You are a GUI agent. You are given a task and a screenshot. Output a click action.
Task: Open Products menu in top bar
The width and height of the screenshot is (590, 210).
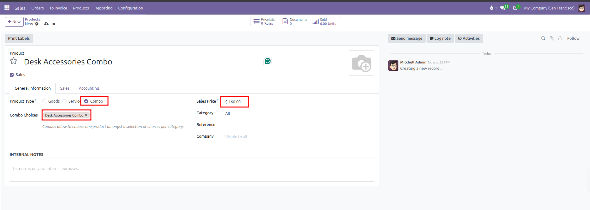(x=81, y=8)
